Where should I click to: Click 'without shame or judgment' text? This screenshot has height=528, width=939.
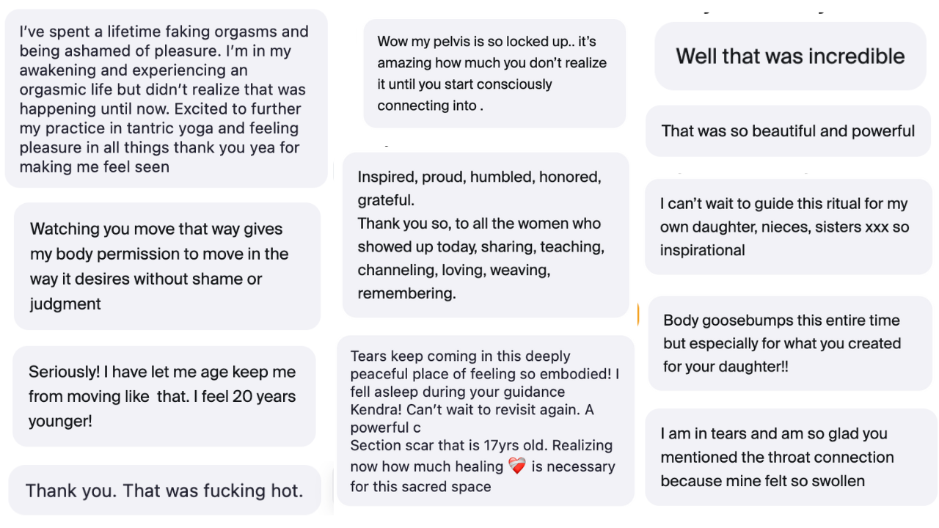146,291
